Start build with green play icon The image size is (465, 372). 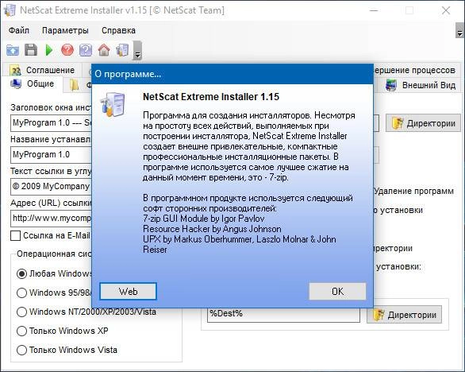(x=49, y=50)
